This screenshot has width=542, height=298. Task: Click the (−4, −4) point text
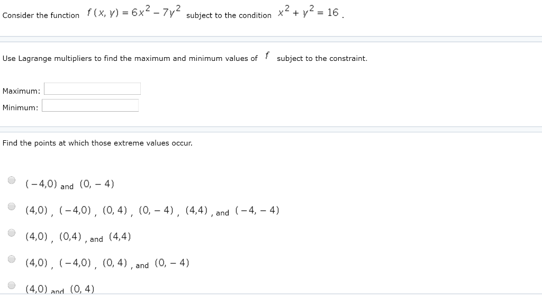[257, 210]
